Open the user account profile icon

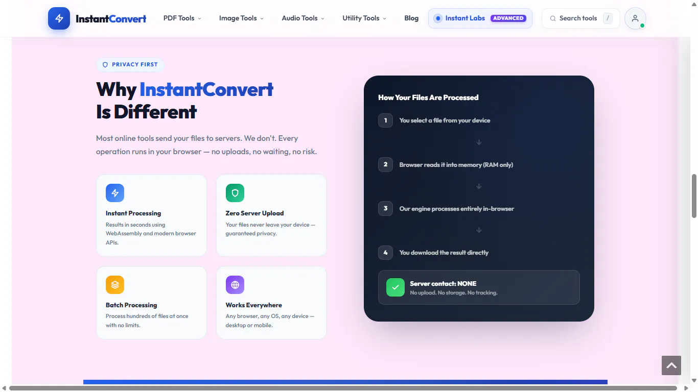click(635, 18)
